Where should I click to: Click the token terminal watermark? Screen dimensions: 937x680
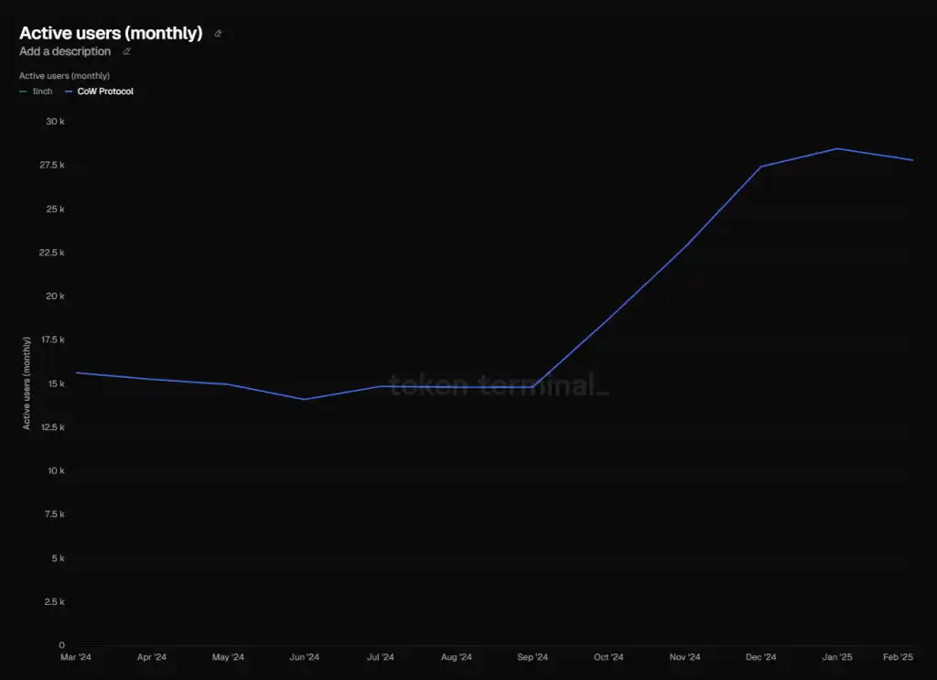(499, 385)
